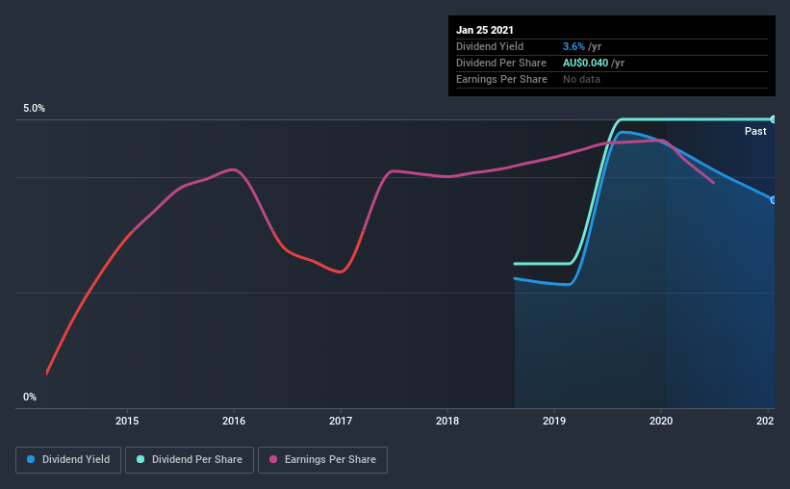Click the Jan 25 2021 tooltip date header

coord(485,30)
